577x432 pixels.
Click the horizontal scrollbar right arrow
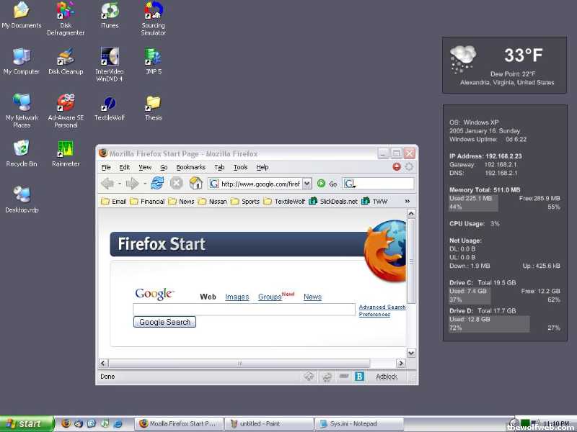pos(401,364)
